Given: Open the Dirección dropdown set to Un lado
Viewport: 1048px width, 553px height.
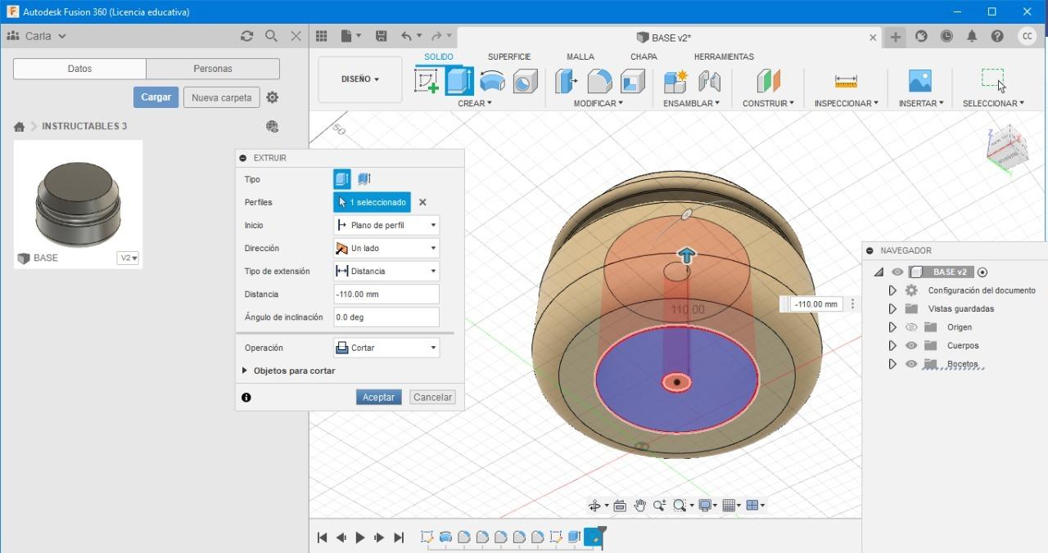Looking at the screenshot, I should (x=386, y=248).
